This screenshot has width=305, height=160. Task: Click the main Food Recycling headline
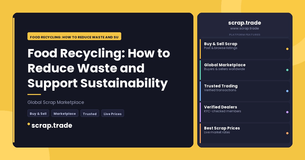click(x=99, y=68)
